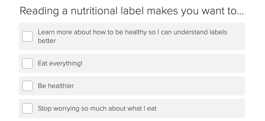Check the 'Learn more about how to be healthy' box
The width and height of the screenshot is (265, 121).
point(27,36)
